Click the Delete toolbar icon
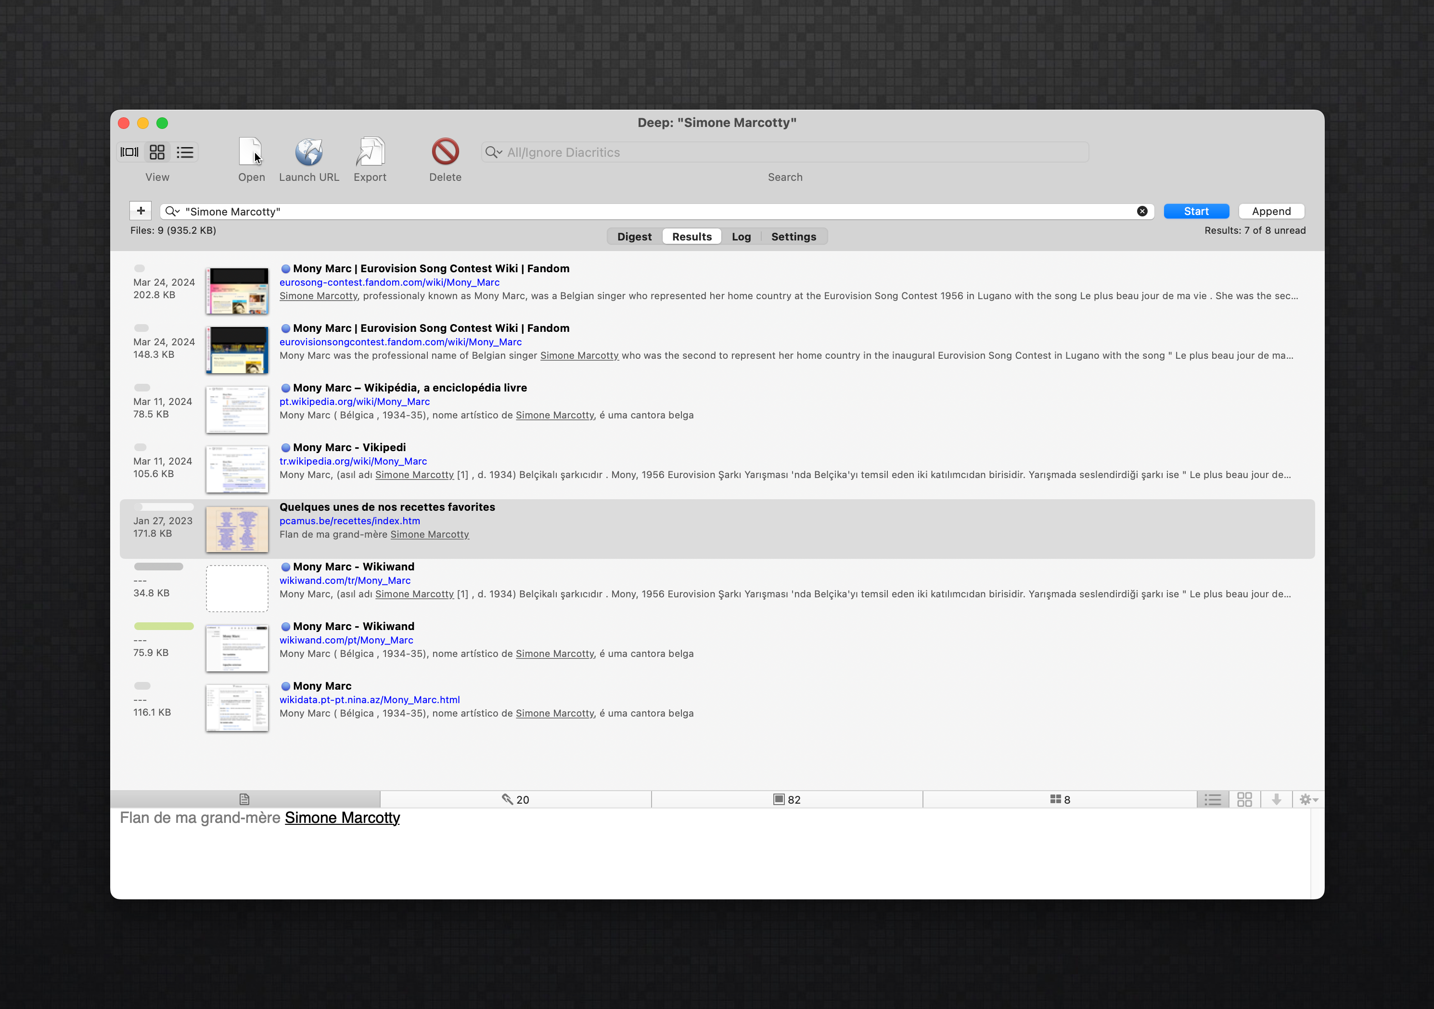The width and height of the screenshot is (1434, 1009). click(x=445, y=151)
